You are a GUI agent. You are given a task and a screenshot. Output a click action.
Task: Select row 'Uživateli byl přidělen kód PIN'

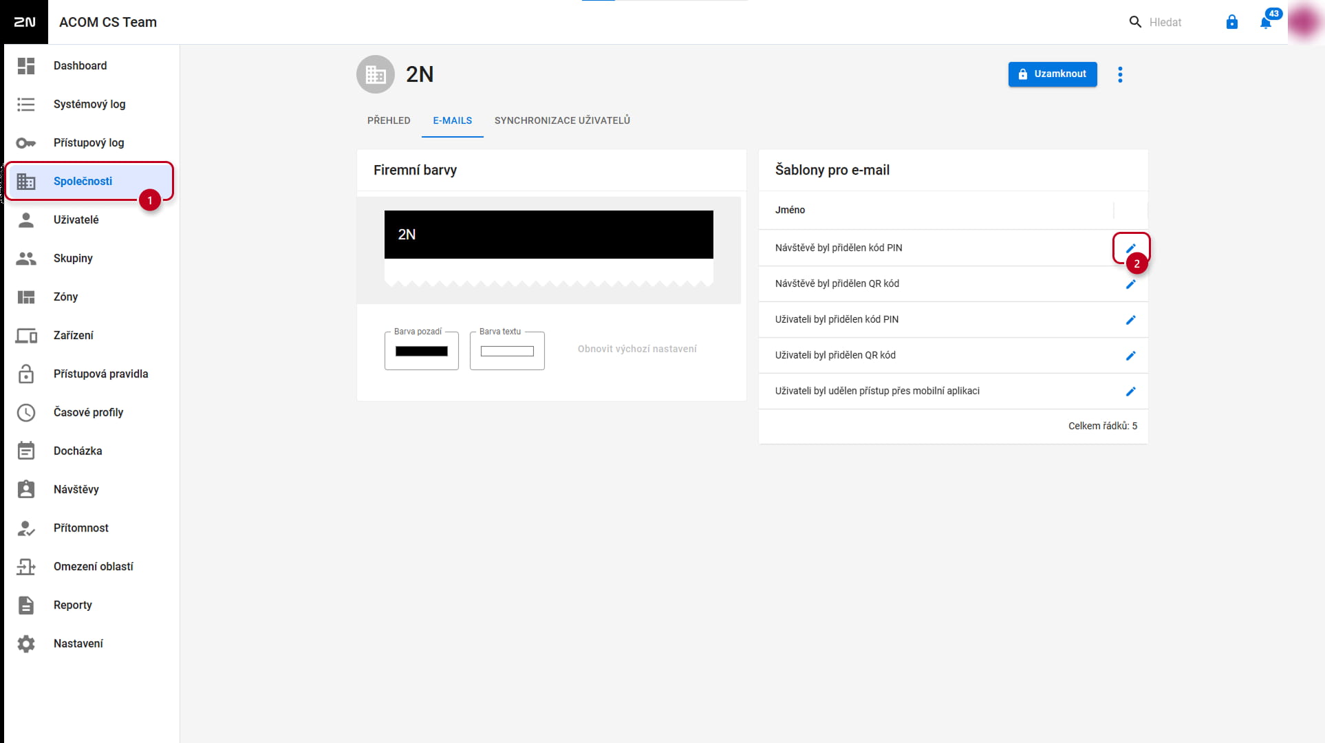[x=954, y=320]
